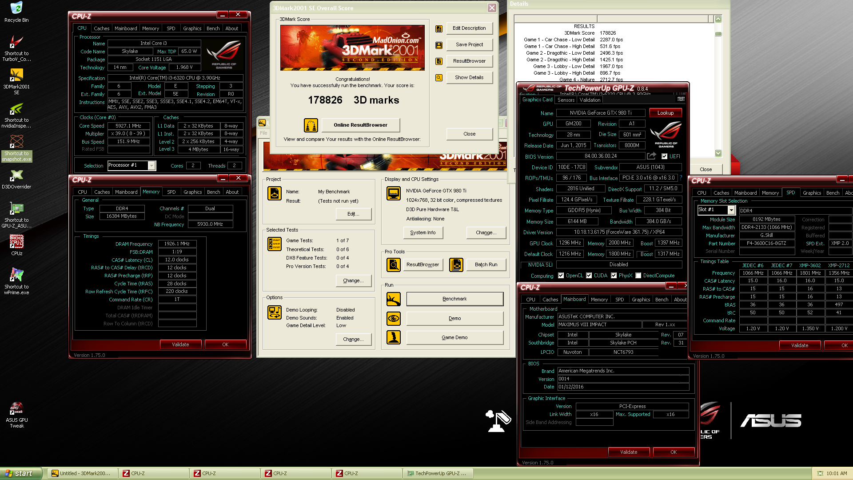Image resolution: width=853 pixels, height=480 pixels.
Task: Click the Options panel icon
Action: pyautogui.click(x=275, y=312)
